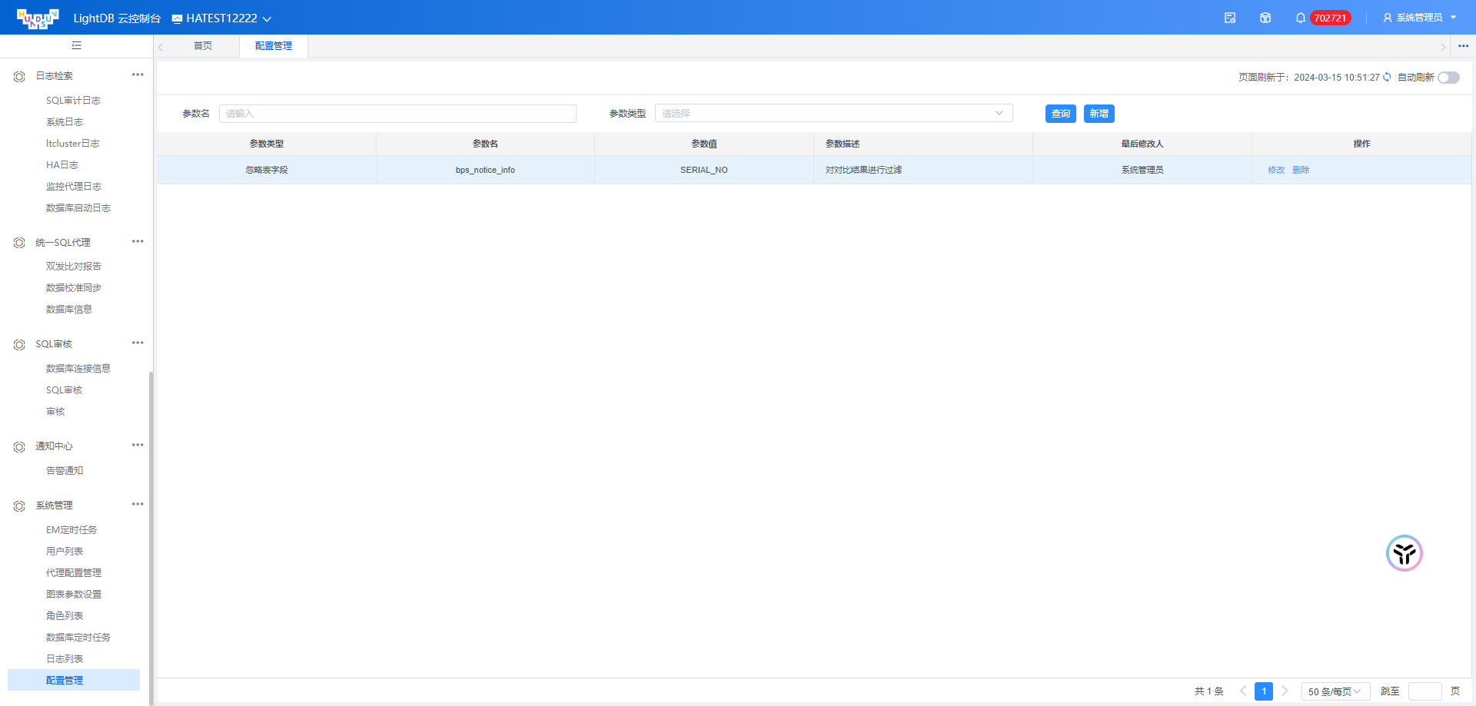
Task: Select the 配置管理 tab
Action: (x=274, y=46)
